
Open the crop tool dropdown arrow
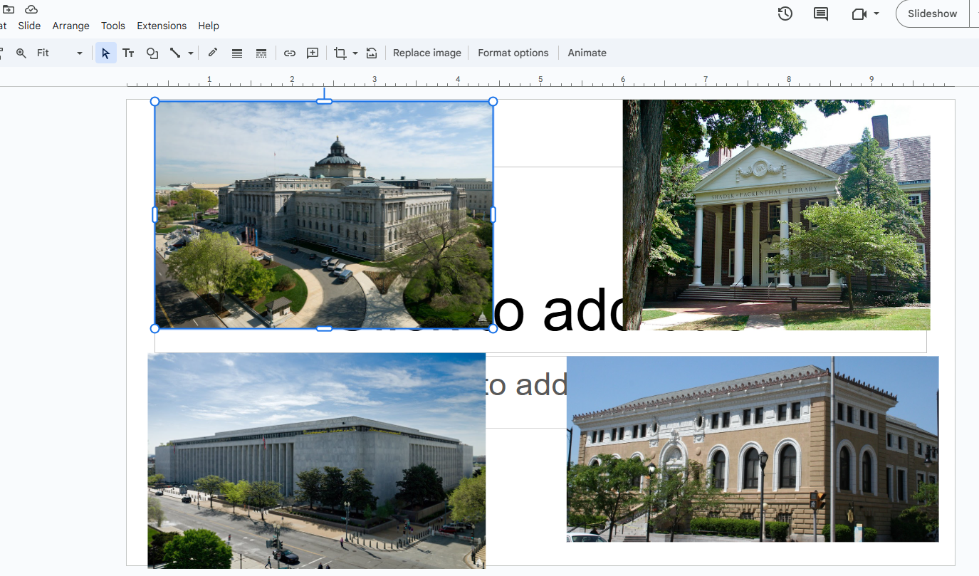click(355, 53)
